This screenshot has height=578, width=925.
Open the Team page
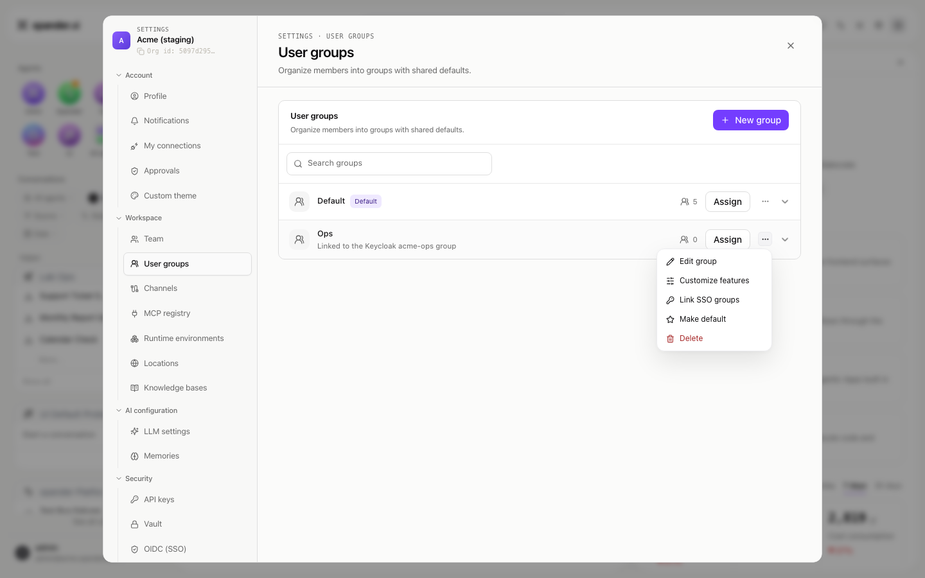tap(188, 239)
